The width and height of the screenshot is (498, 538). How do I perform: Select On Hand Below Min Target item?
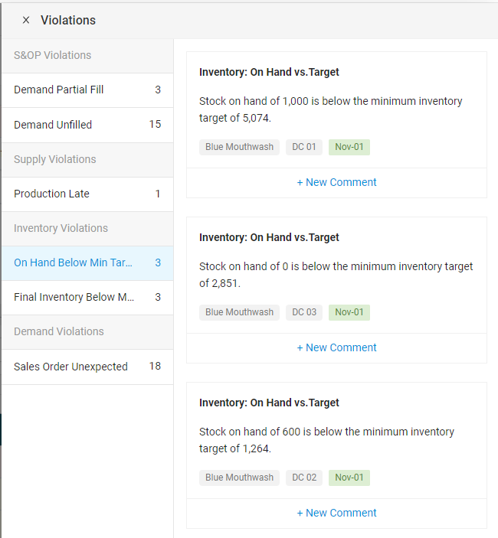coord(87,262)
